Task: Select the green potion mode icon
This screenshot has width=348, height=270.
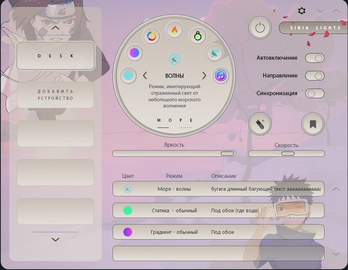Action: click(197, 36)
